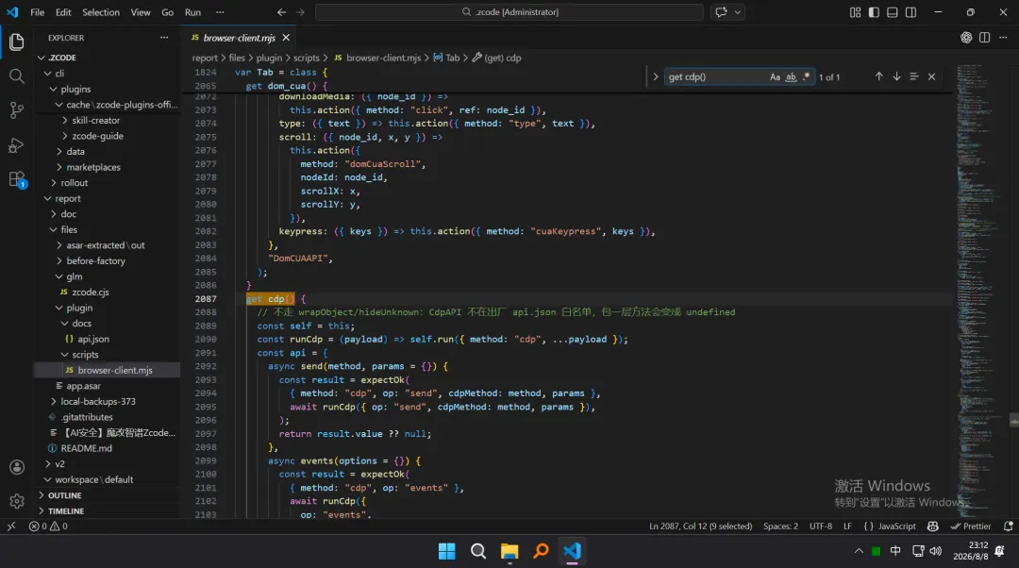Image resolution: width=1019 pixels, height=568 pixels.
Task: Select the browser-client.mjs editor tab
Action: click(240, 38)
